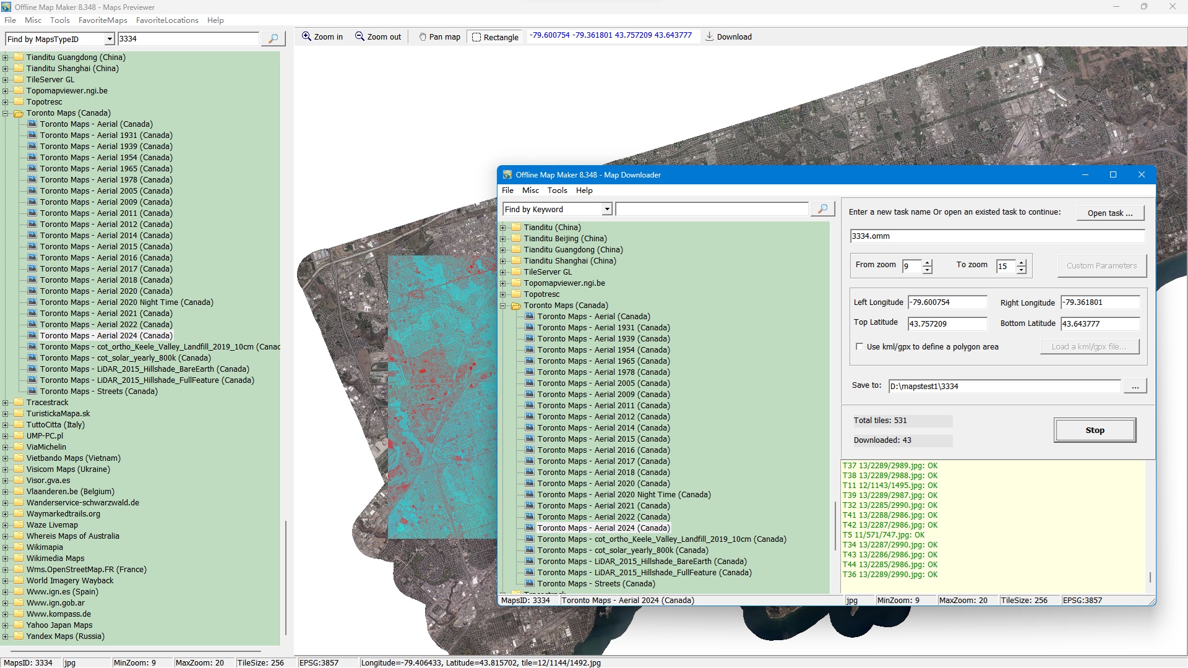Click the Open task ... button
Image resolution: width=1188 pixels, height=668 pixels.
[1110, 213]
